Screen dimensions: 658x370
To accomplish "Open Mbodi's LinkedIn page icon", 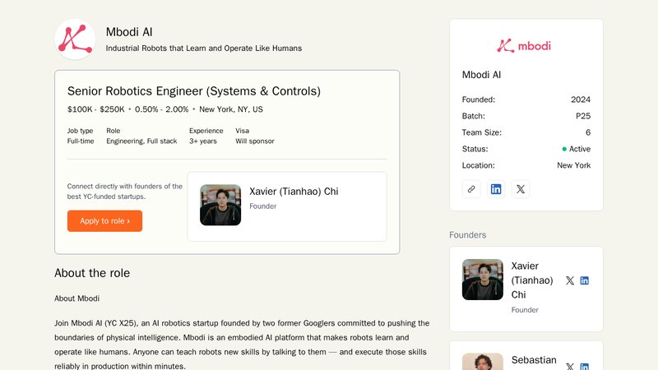I will (x=496, y=189).
